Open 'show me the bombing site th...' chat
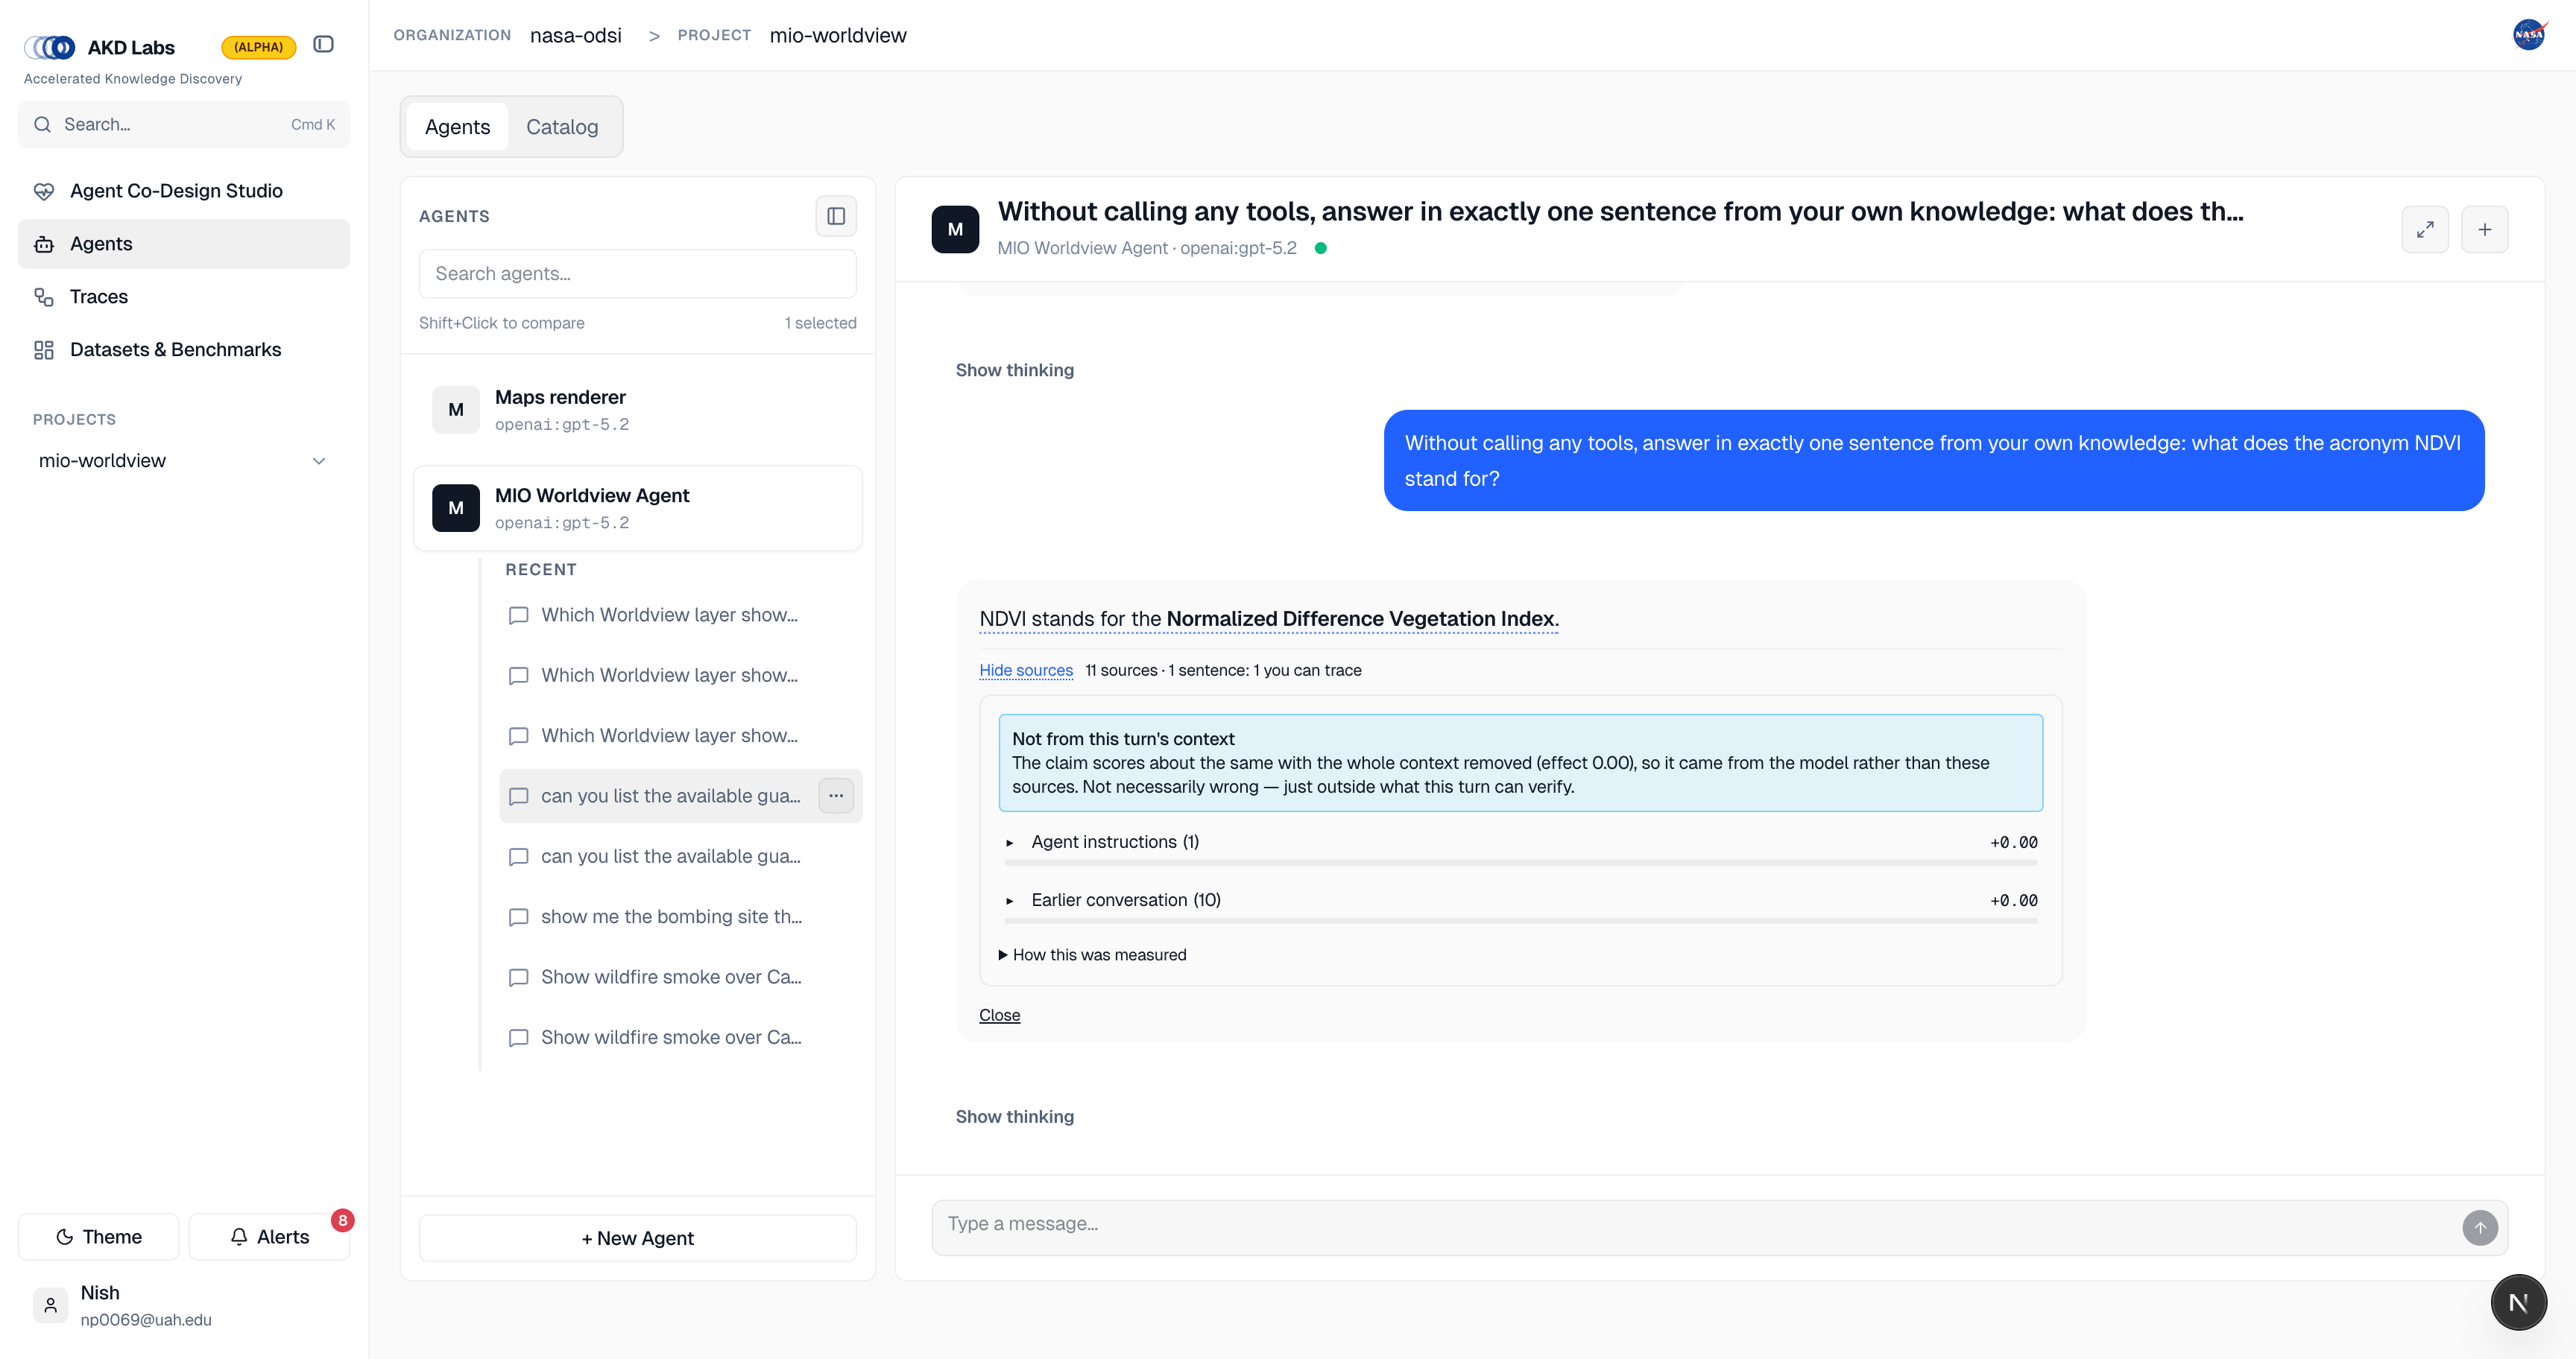The image size is (2576, 1359). 680,916
